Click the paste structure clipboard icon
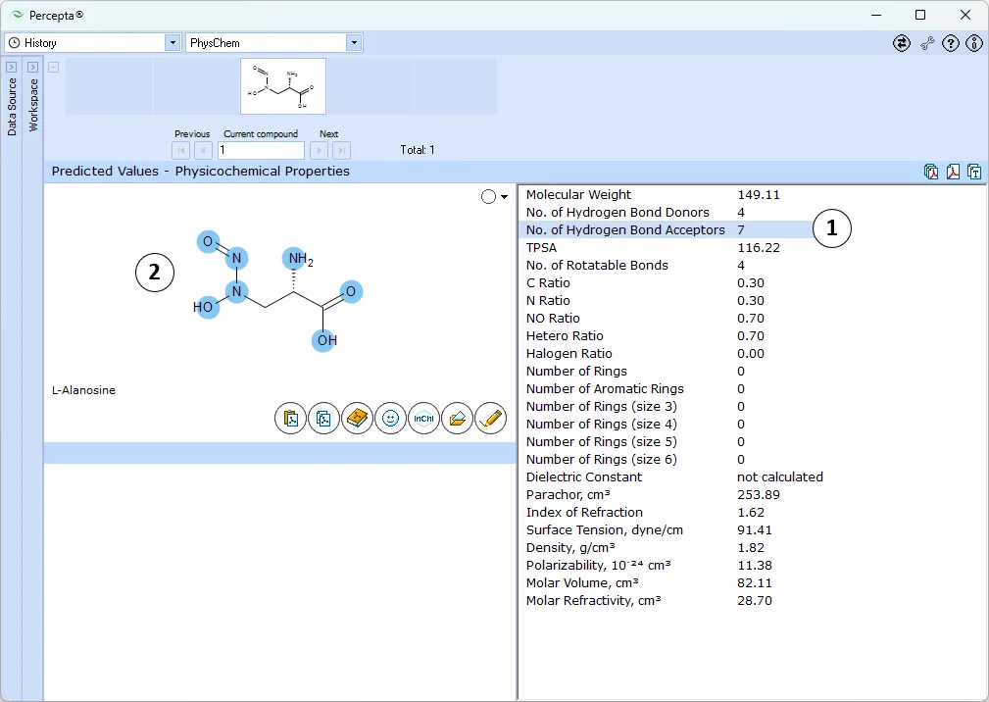The width and height of the screenshot is (989, 702). [x=291, y=419]
